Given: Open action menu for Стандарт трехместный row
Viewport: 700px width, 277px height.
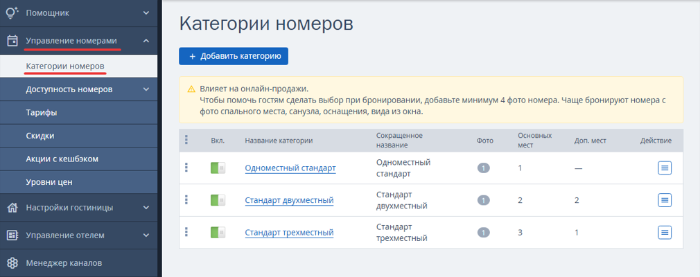Looking at the screenshot, I should pos(665,233).
